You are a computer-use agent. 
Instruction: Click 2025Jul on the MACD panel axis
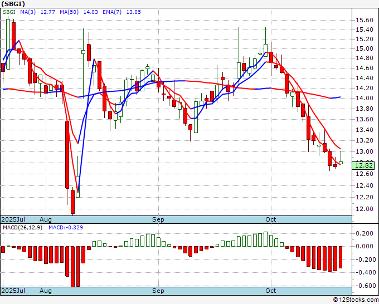13,291
